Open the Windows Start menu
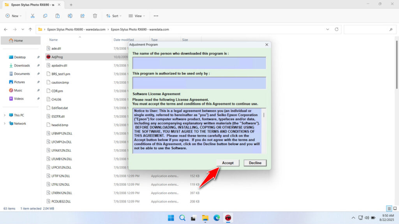This screenshot has width=399, height=224. (171, 218)
